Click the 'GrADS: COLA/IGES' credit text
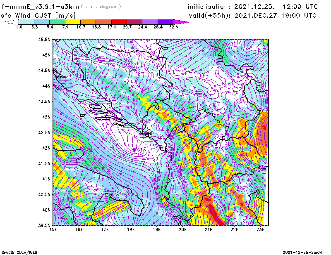Image resolution: width=331 pixels, height=255 pixels. point(19,253)
